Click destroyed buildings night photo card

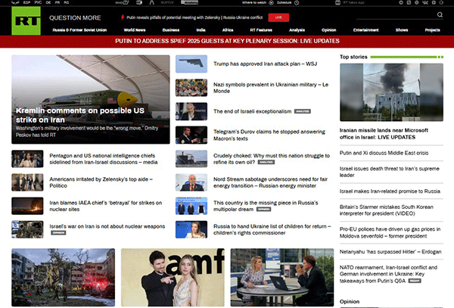(x=63, y=277)
